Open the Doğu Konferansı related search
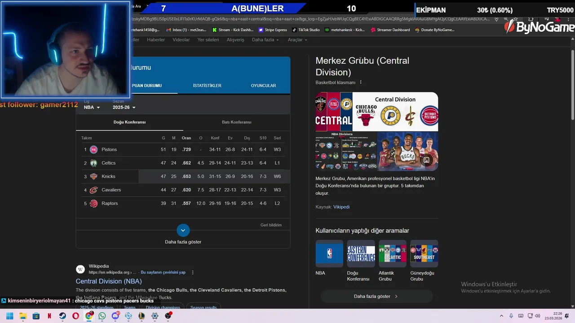 tap(361, 261)
